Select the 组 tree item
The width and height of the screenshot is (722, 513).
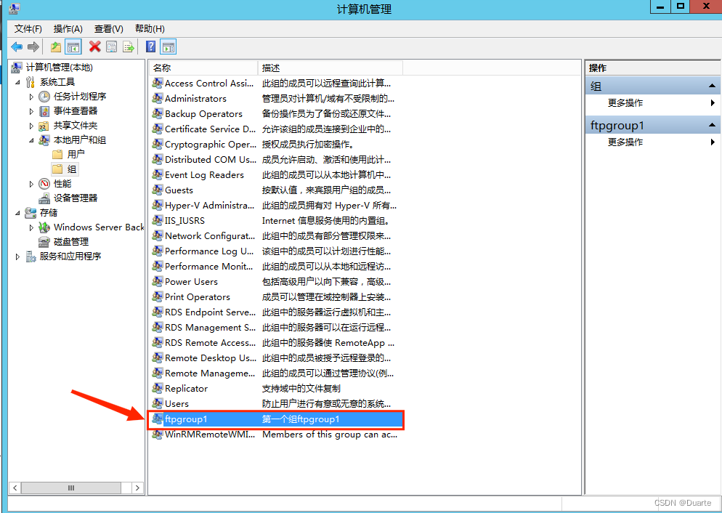point(72,169)
